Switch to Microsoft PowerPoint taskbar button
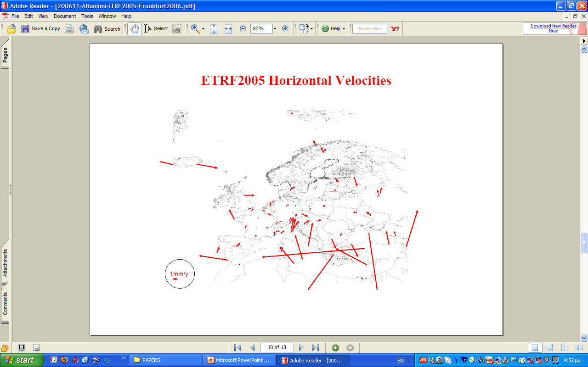Image resolution: width=588 pixels, height=367 pixels. pyautogui.click(x=239, y=360)
